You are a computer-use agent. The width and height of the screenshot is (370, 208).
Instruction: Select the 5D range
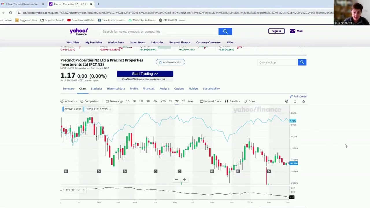tap(134, 101)
